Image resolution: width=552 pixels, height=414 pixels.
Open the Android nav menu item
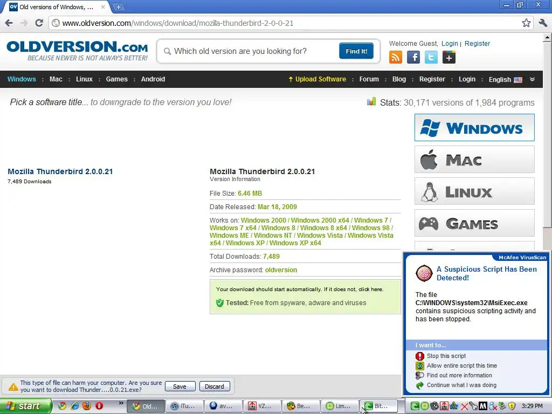tap(153, 79)
